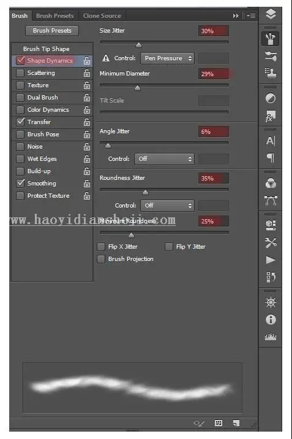Image resolution: width=292 pixels, height=439 pixels.
Task: Switch to the Clone Source tab
Action: click(x=102, y=16)
